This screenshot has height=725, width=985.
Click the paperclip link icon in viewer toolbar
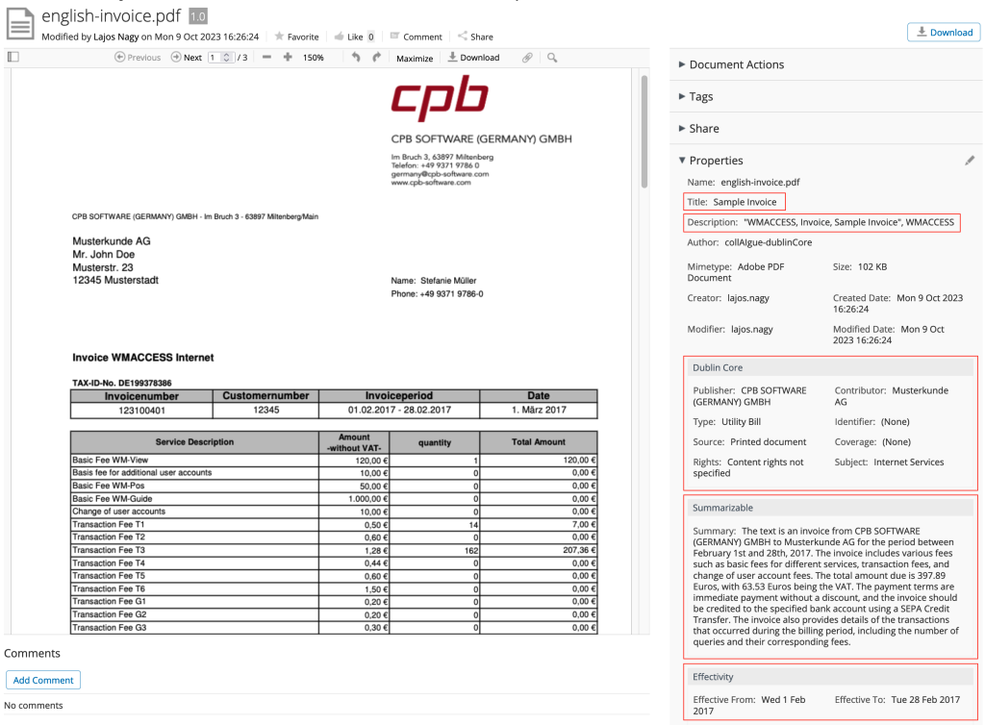click(528, 58)
